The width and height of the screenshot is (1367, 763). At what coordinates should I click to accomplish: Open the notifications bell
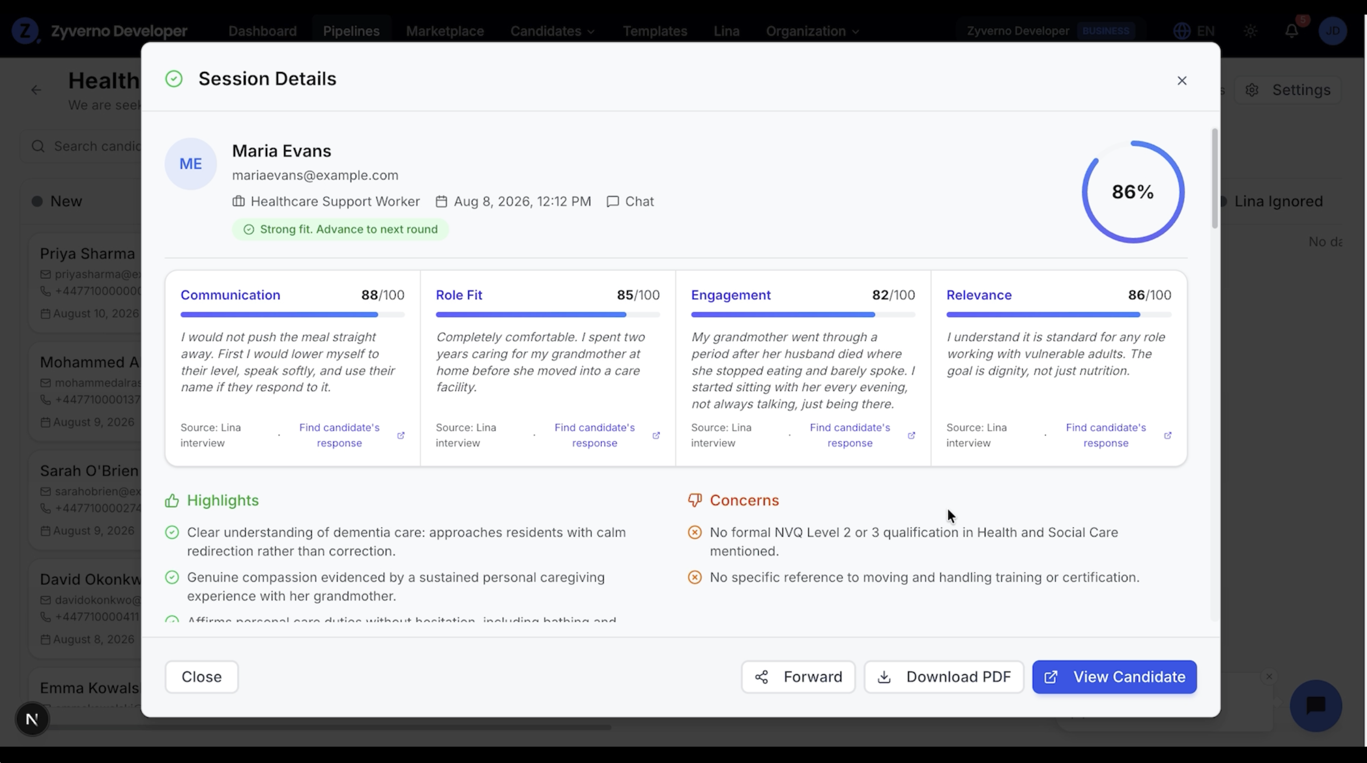coord(1291,31)
